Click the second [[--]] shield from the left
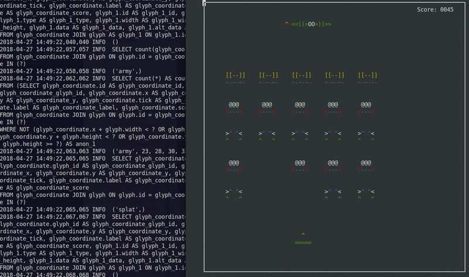Viewport: 469px width, 277px height. point(268,74)
